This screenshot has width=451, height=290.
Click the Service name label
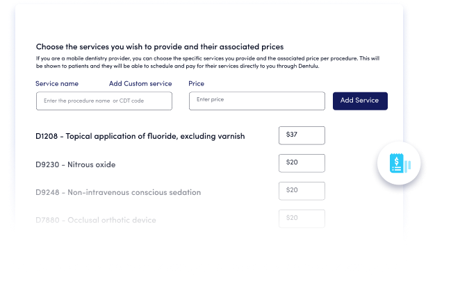point(57,83)
